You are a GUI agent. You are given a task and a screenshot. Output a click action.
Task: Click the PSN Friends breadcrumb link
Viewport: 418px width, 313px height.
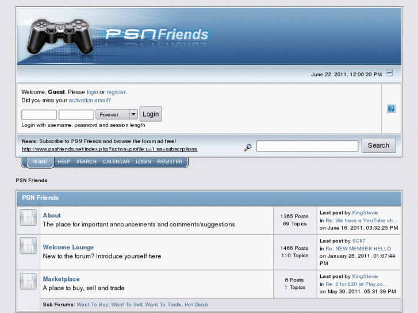[32, 180]
